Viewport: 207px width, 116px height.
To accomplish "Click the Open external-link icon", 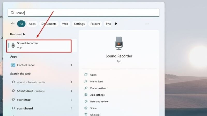I will click(86, 75).
